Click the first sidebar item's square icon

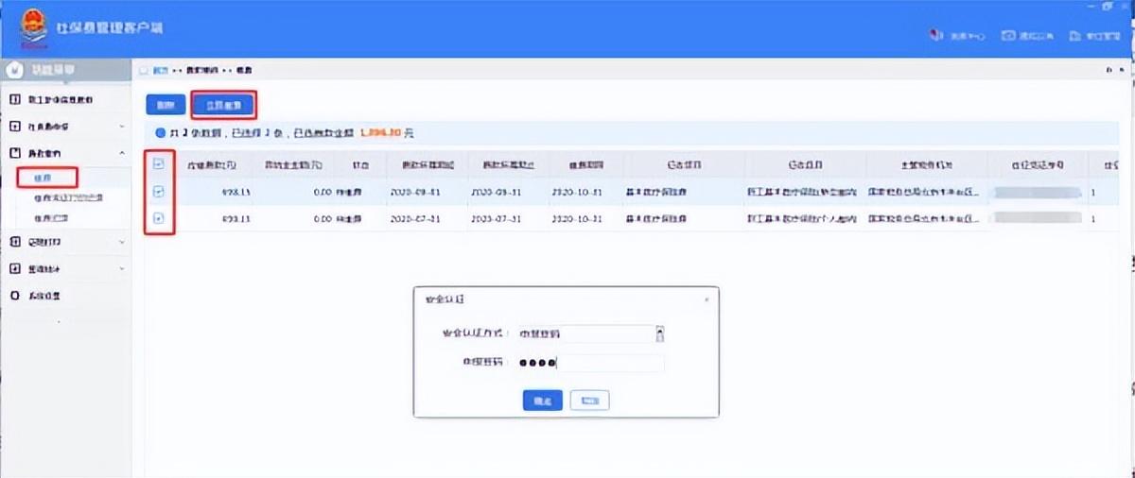click(15, 99)
